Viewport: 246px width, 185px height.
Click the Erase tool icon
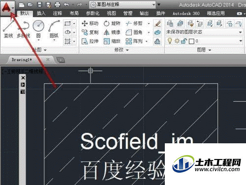(x=157, y=24)
